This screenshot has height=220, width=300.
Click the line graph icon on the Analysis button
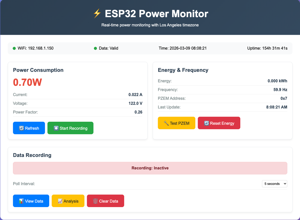[x=60, y=201]
